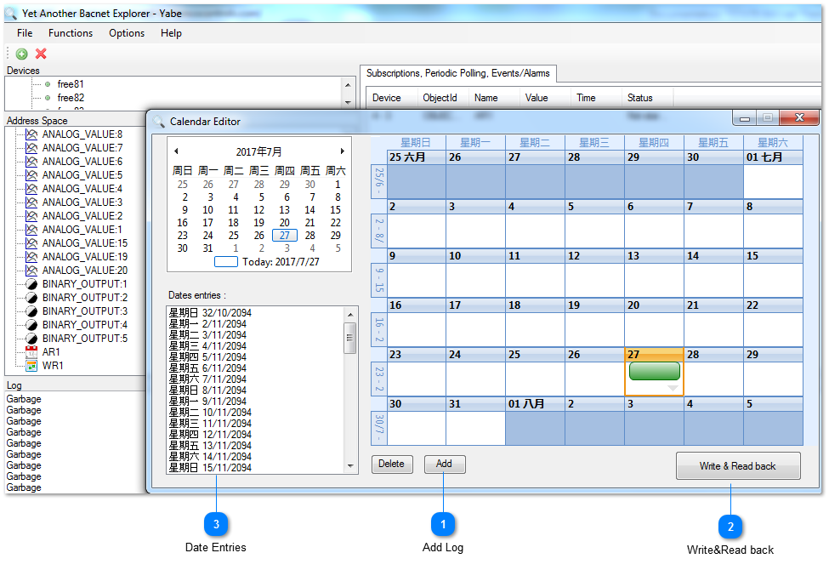The image size is (829, 570).
Task: Click the free82 device status dot
Action: coord(48,98)
